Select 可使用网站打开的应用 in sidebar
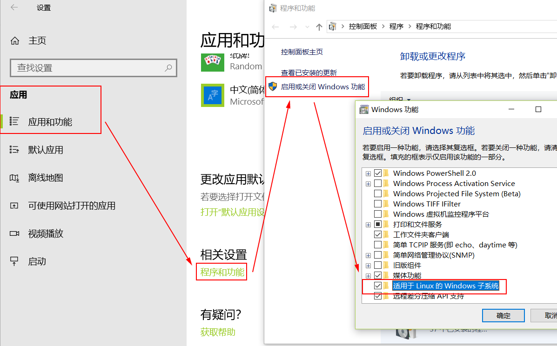This screenshot has height=346, width=557. click(x=72, y=206)
